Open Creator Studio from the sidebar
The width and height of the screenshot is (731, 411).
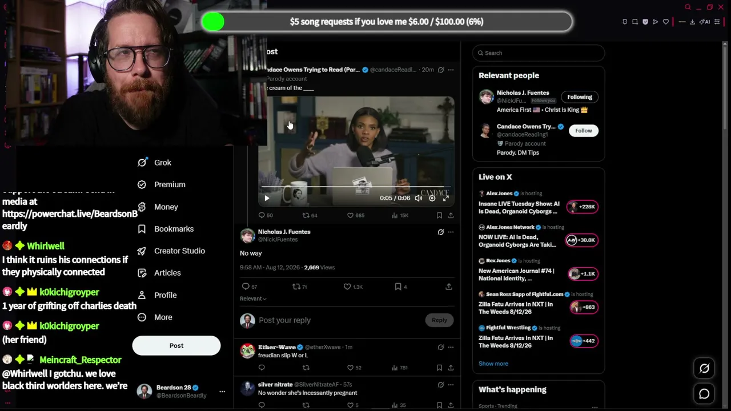point(171,251)
